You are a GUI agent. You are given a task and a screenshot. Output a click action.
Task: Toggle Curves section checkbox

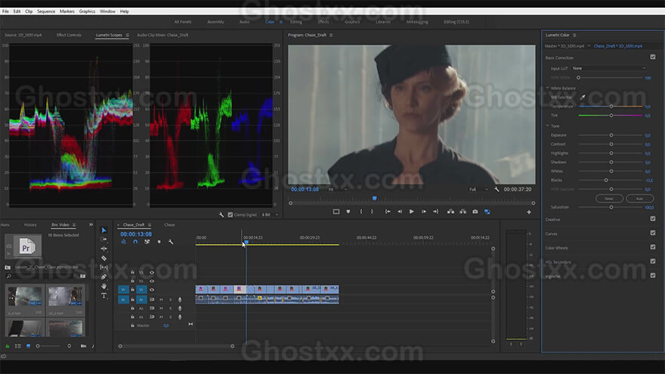pos(653,233)
